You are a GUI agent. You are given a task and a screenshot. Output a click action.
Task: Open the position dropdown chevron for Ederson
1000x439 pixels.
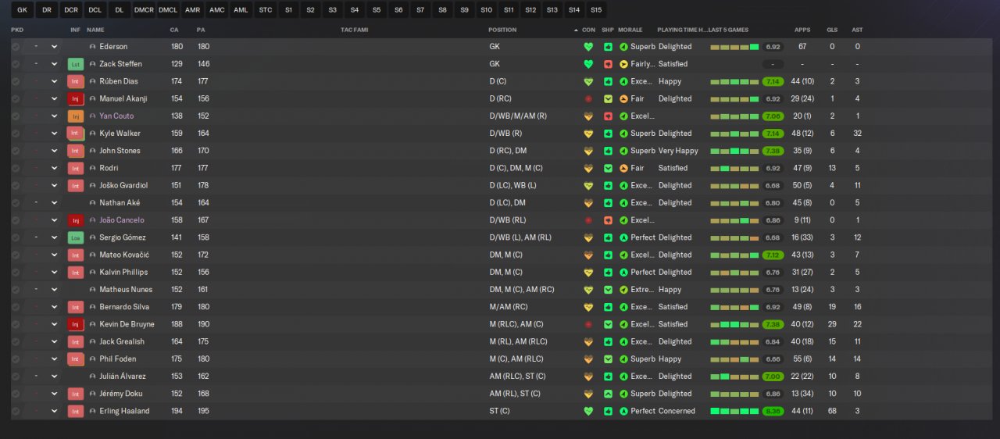54,47
